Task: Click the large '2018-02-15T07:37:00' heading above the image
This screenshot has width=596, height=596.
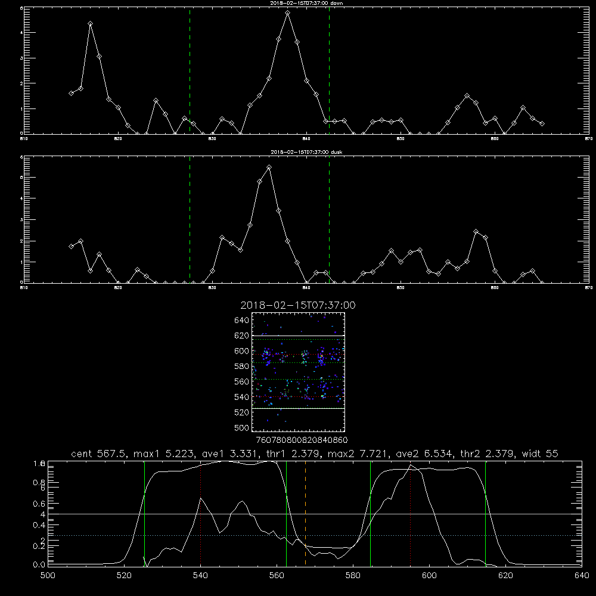Action: [x=298, y=305]
